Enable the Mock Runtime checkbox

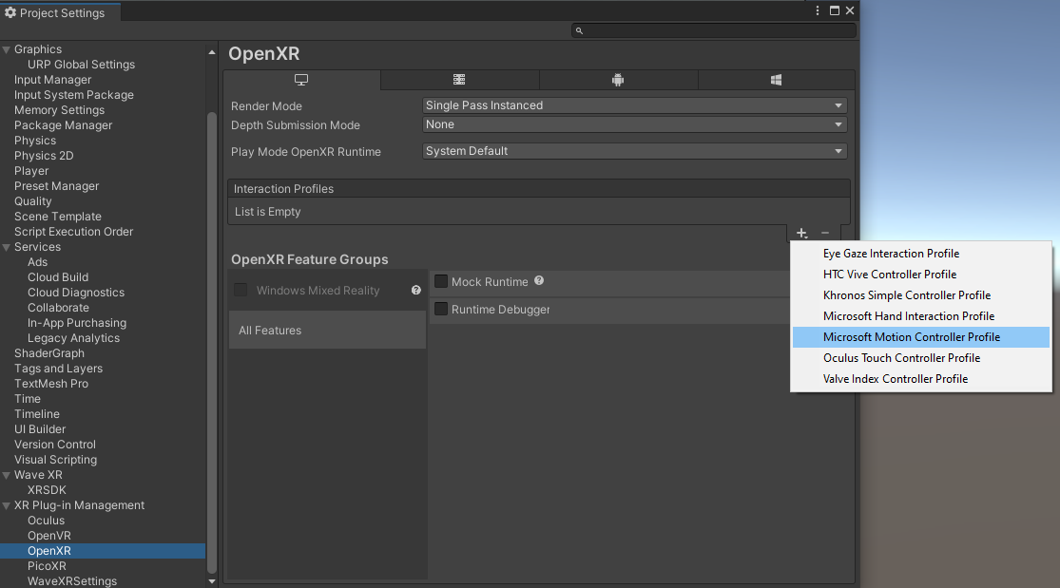[441, 281]
